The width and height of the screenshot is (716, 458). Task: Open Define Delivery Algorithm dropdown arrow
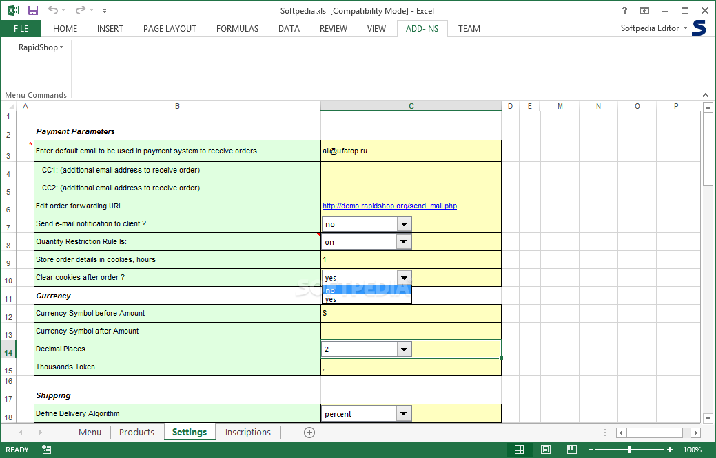(x=404, y=414)
